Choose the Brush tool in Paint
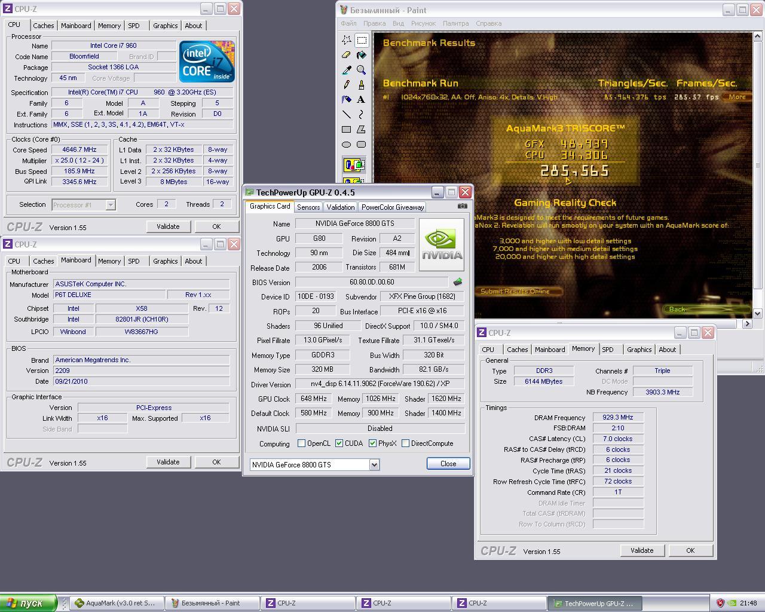Image resolution: width=765 pixels, height=612 pixels. tap(362, 85)
